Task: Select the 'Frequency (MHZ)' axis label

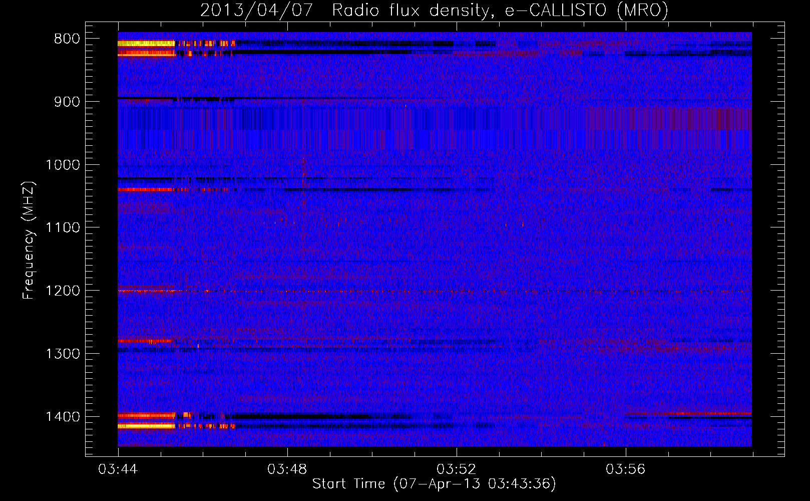Action: tap(29, 240)
